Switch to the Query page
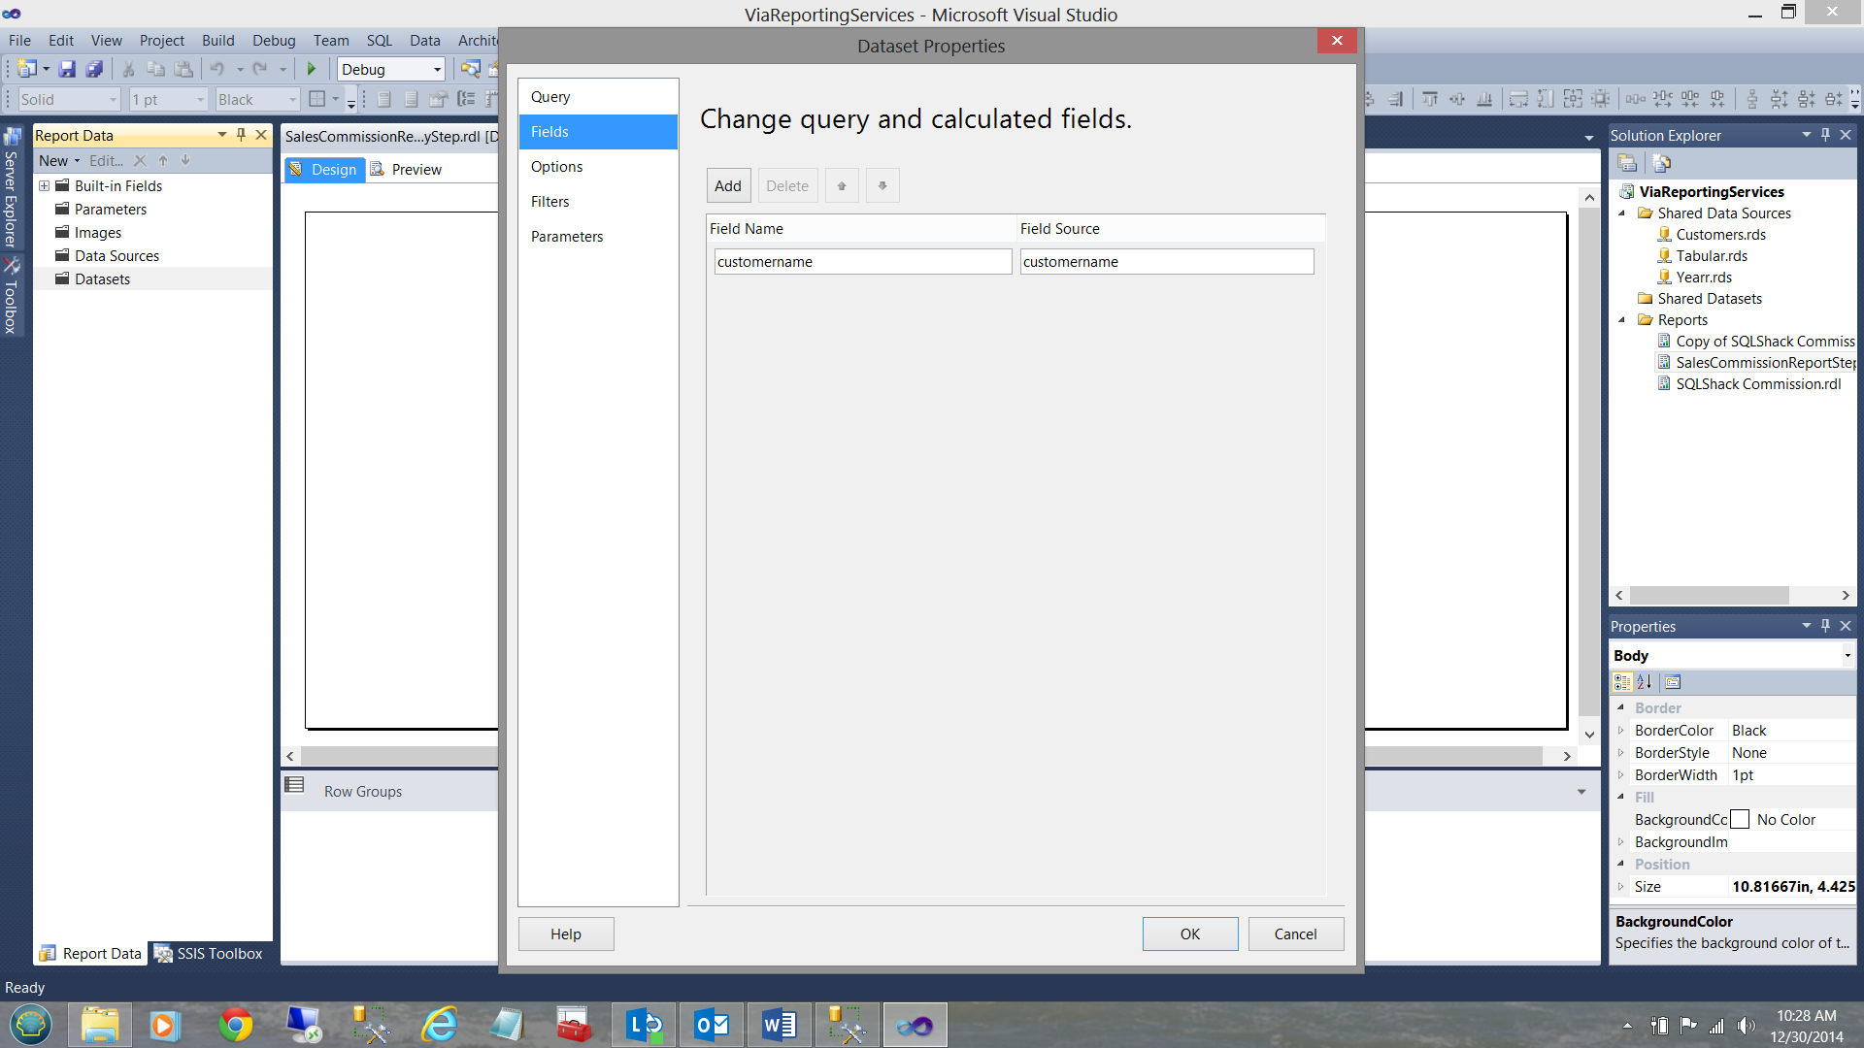 coord(549,97)
